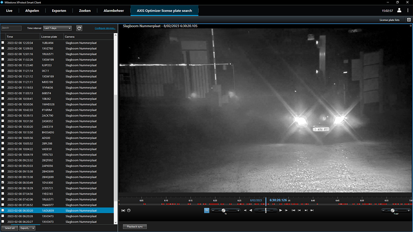This screenshot has height=232, width=413.
Task: Click the Playback sync button
Action: coord(135,226)
